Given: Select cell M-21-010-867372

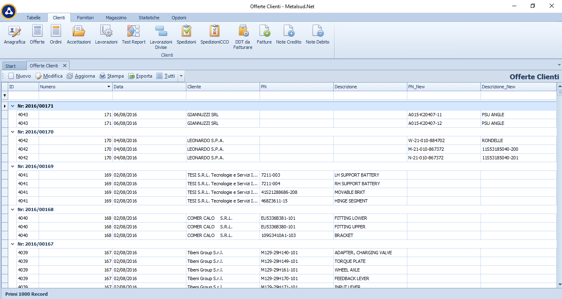Looking at the screenshot, I should tap(444, 149).
